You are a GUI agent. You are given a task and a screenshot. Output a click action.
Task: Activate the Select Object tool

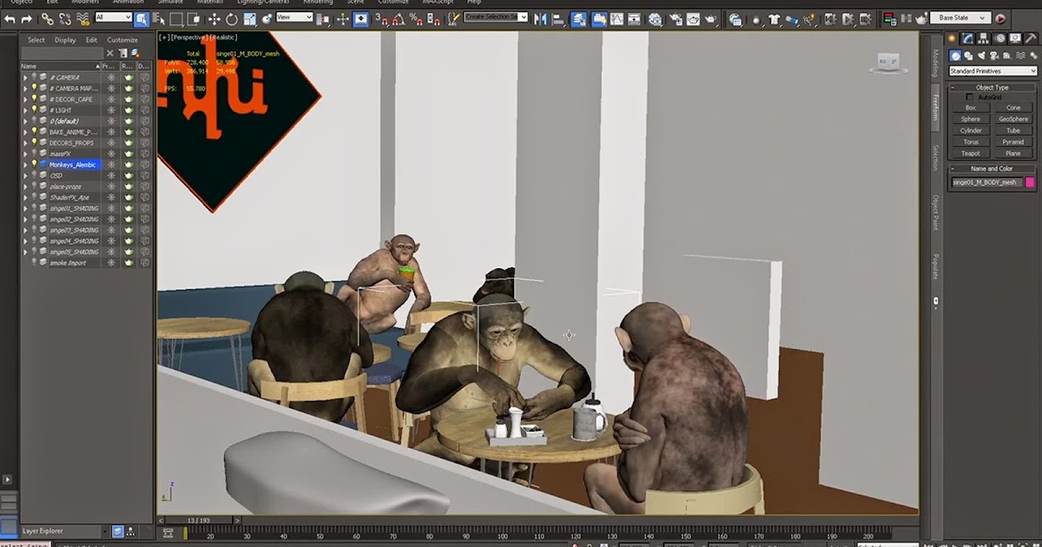point(142,18)
